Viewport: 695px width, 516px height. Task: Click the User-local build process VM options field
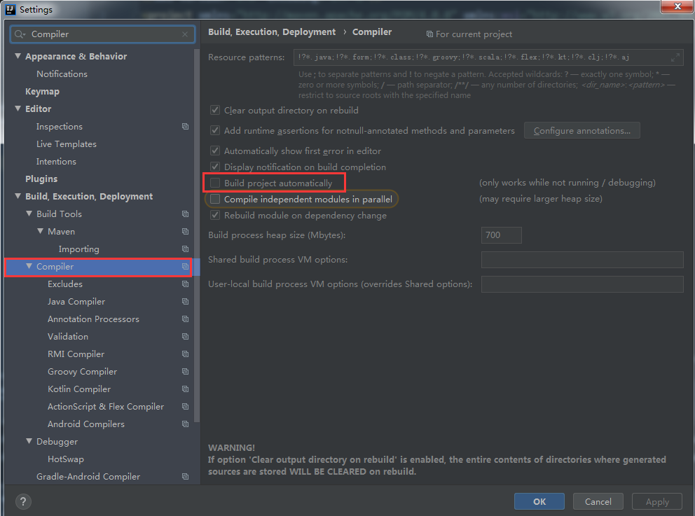[x=582, y=284]
